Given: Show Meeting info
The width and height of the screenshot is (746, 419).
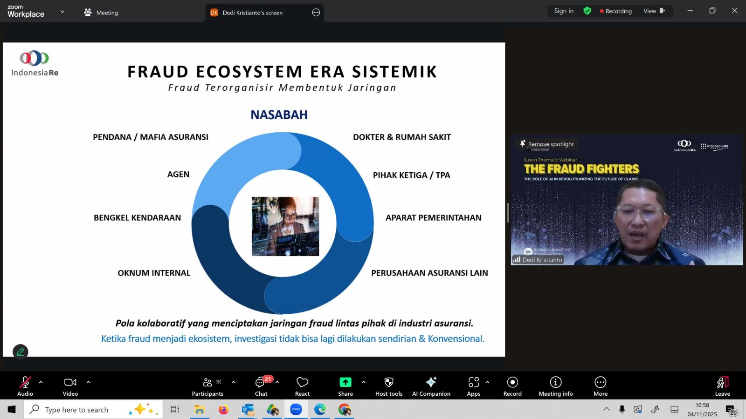Looking at the screenshot, I should (555, 386).
